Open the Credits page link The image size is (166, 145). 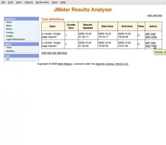pyautogui.click(x=9, y=36)
